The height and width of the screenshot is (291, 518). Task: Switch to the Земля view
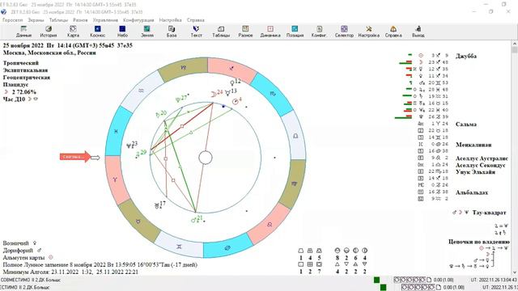(147, 32)
